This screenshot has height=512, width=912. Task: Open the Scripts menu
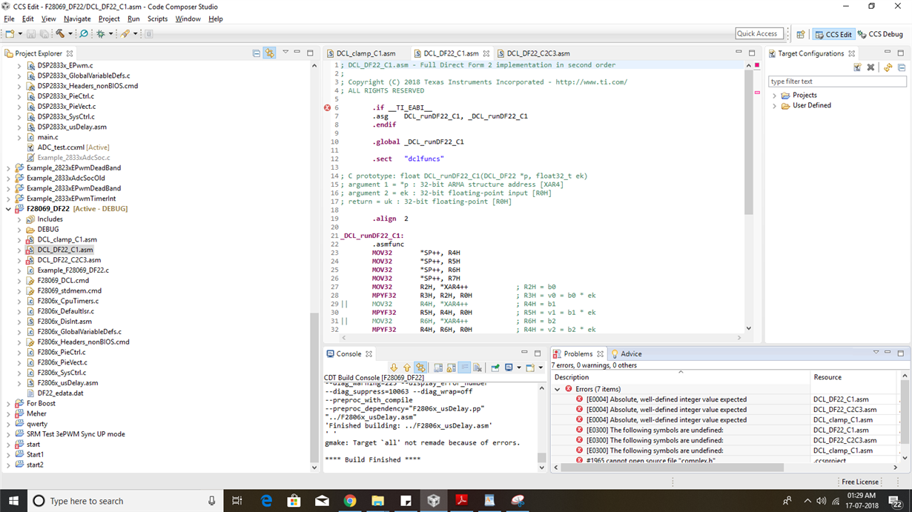click(x=157, y=19)
